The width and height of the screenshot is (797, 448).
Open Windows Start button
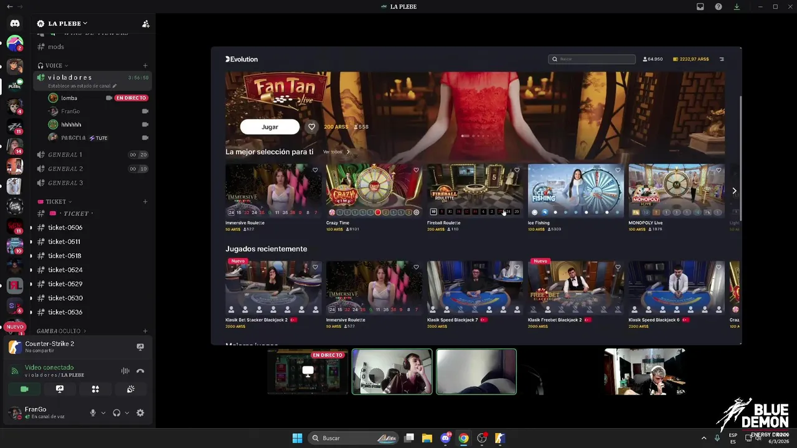297,438
